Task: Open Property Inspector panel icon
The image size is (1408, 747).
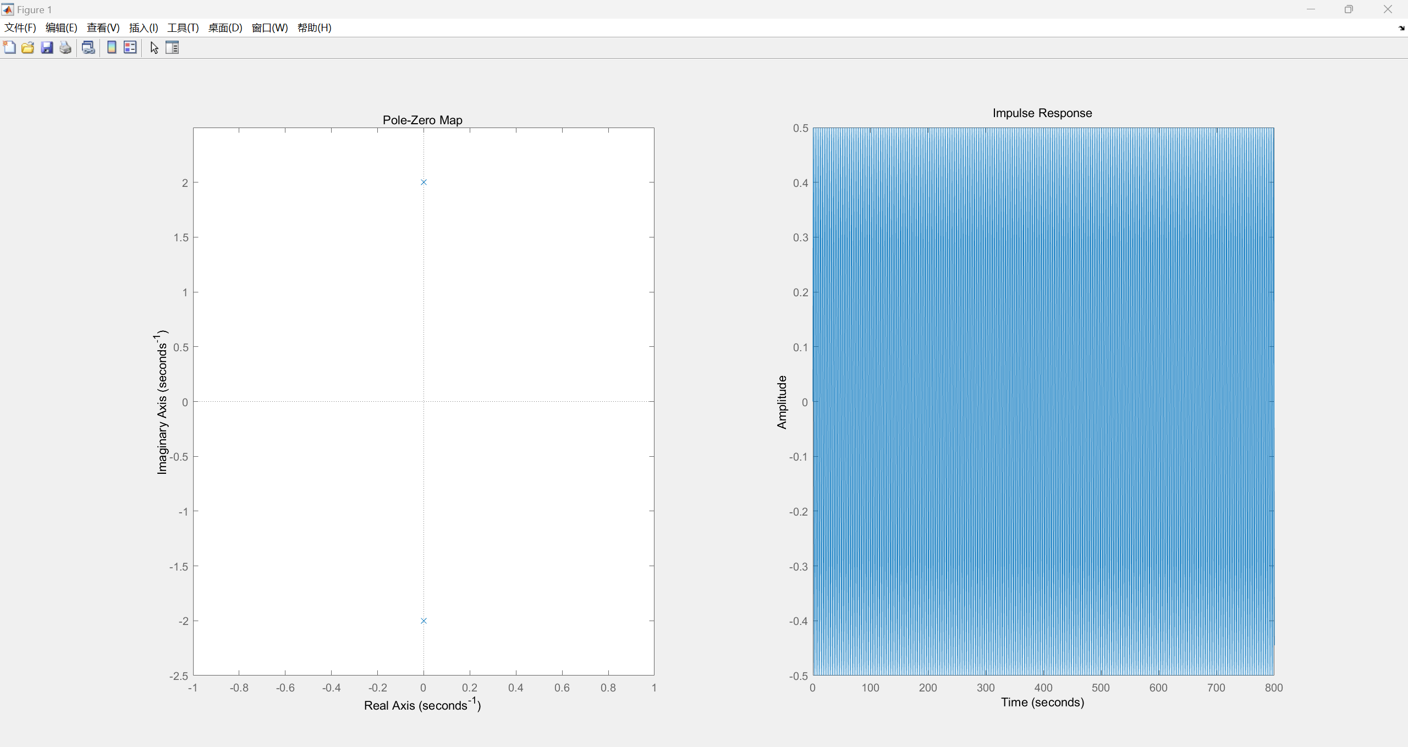Action: point(172,48)
